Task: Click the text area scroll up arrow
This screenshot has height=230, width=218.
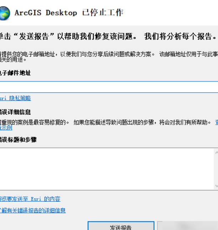Action: [216, 153]
